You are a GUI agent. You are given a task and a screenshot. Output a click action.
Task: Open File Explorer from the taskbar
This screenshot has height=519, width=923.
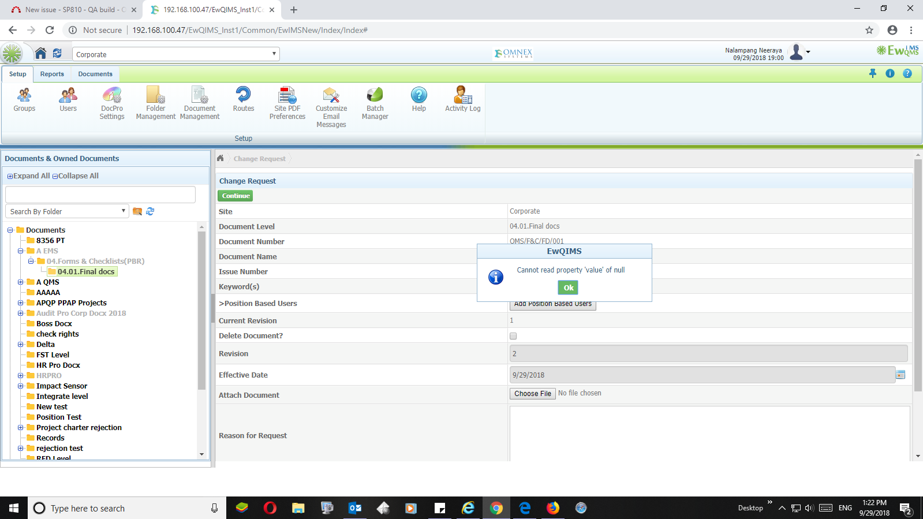click(x=298, y=508)
